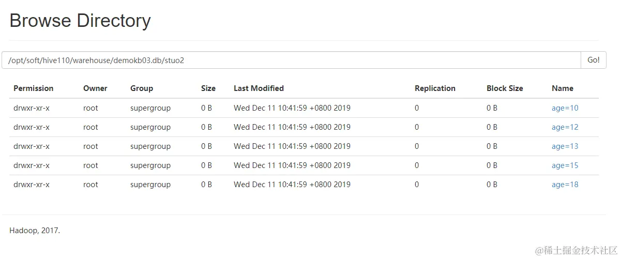Image resolution: width=621 pixels, height=259 pixels.
Task: Click the modified date in age=13 row
Action: click(292, 146)
